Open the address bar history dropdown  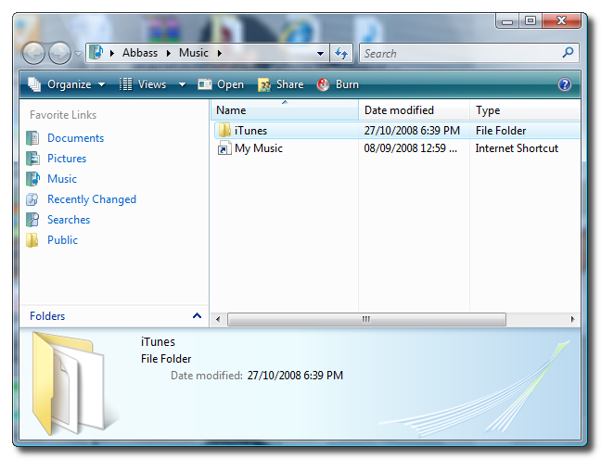click(x=321, y=54)
